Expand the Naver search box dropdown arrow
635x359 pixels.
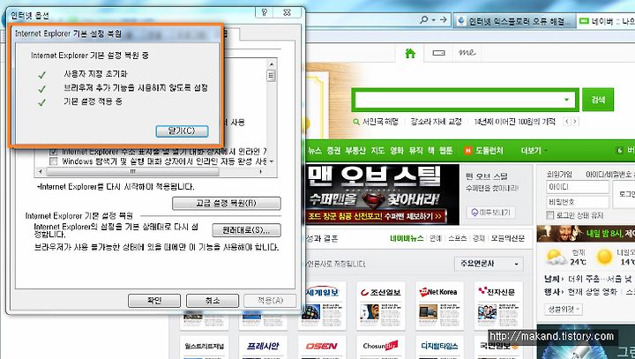point(566,100)
